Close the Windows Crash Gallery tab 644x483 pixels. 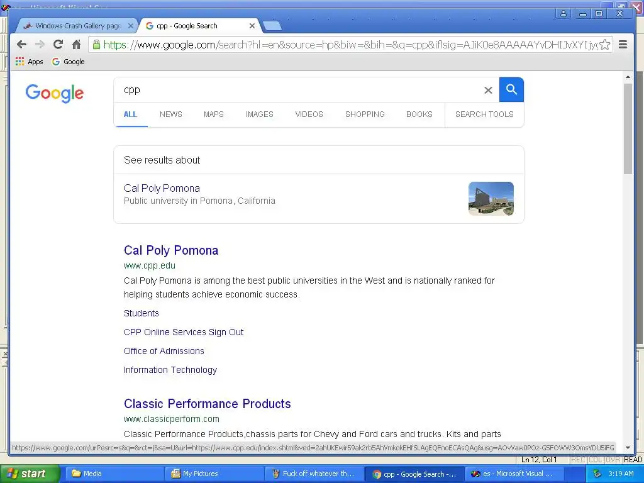pos(131,26)
